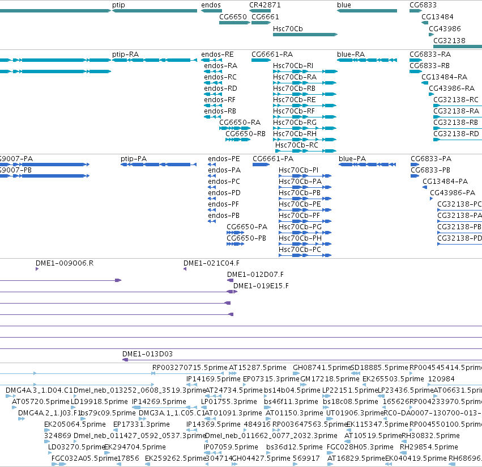
Task: Select the LD19918.5prime EST label
Action: [99, 402]
